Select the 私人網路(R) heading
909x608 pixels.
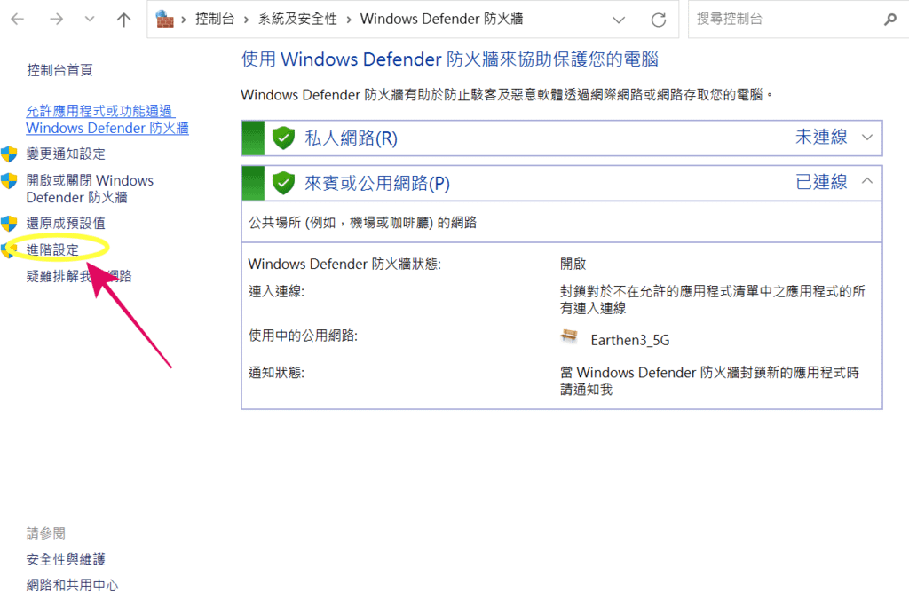(352, 138)
